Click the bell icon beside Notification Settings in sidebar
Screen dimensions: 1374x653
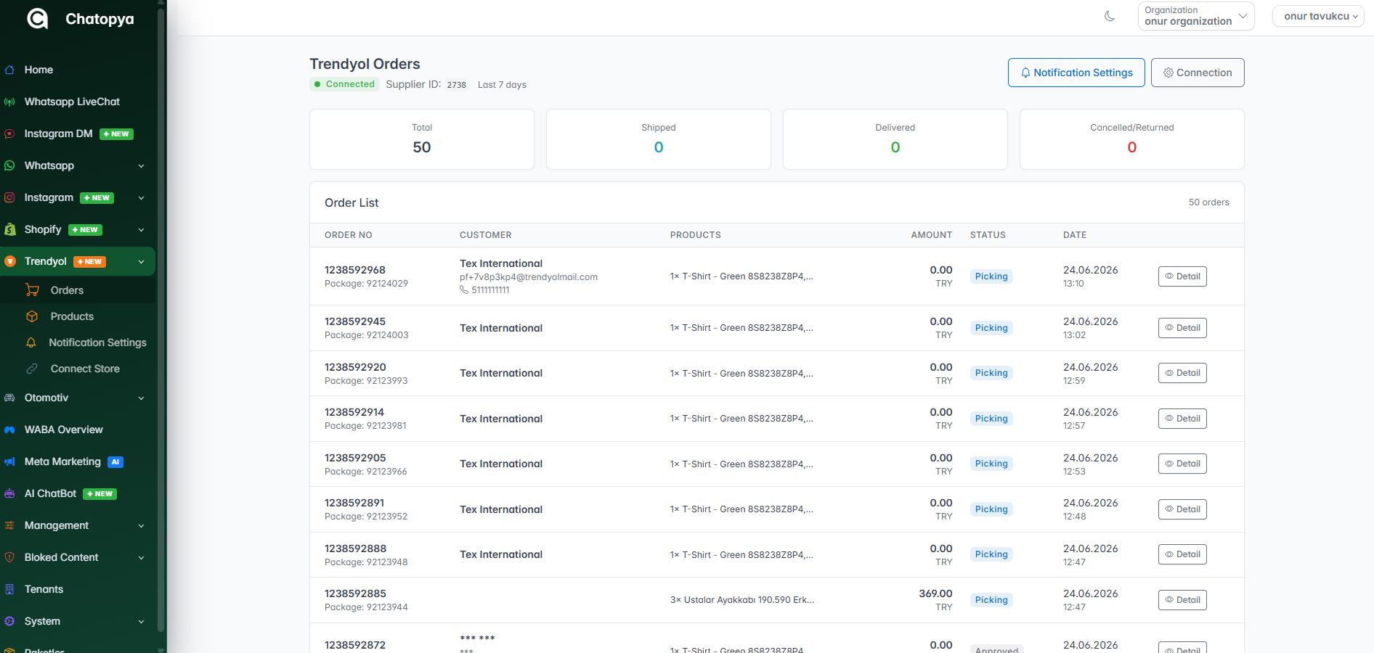31,342
